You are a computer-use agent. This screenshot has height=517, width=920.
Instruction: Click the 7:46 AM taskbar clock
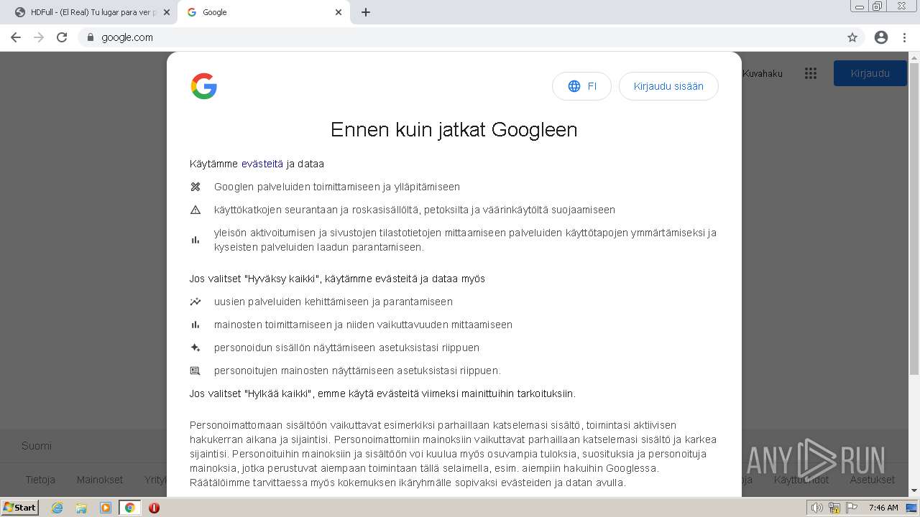tap(883, 508)
